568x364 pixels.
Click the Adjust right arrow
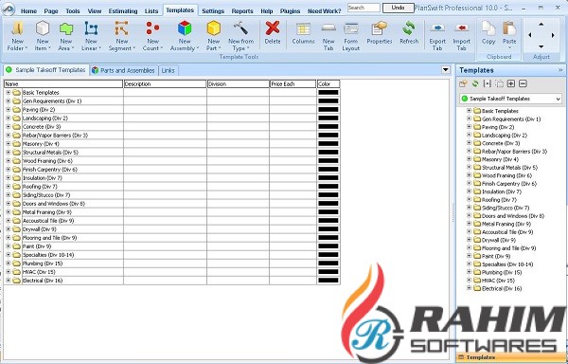553,35
